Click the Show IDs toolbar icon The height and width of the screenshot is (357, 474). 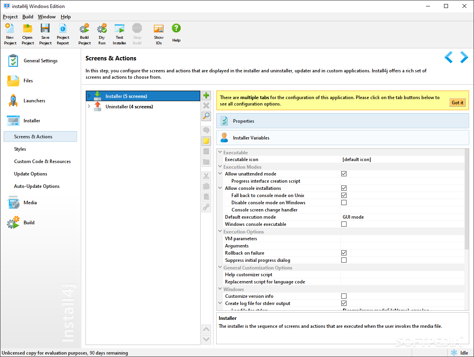159,34
